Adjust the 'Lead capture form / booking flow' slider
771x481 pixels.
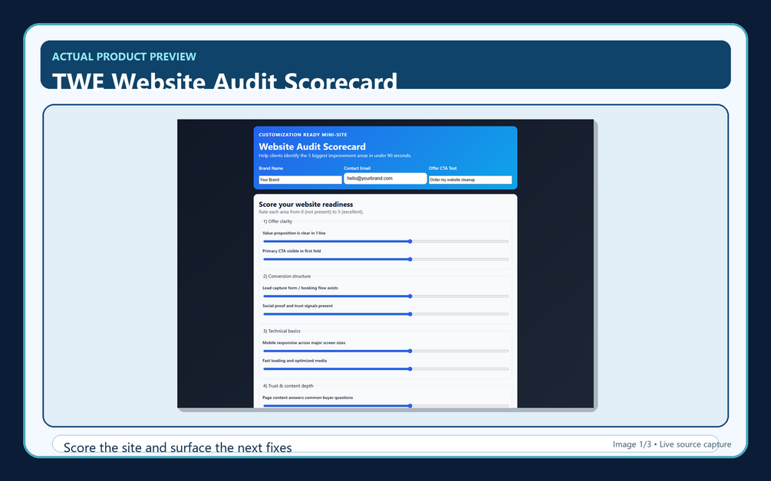pyautogui.click(x=385, y=296)
